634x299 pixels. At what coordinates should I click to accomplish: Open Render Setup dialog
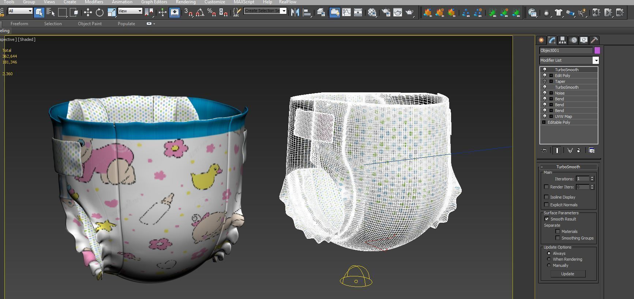[386, 12]
